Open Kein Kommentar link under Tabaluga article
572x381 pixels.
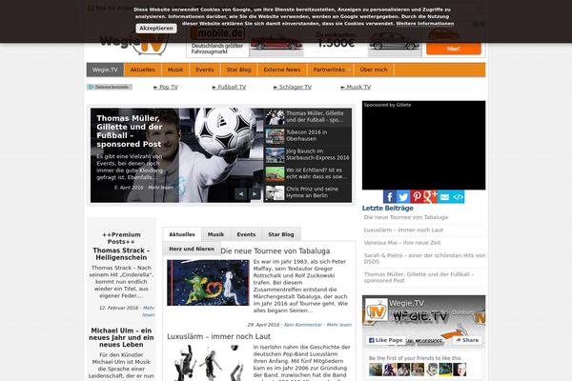(303, 325)
